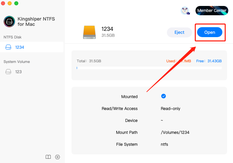The width and height of the screenshot is (233, 163).
Task: Click the Mounted blue checkmark
Action: click(164, 96)
